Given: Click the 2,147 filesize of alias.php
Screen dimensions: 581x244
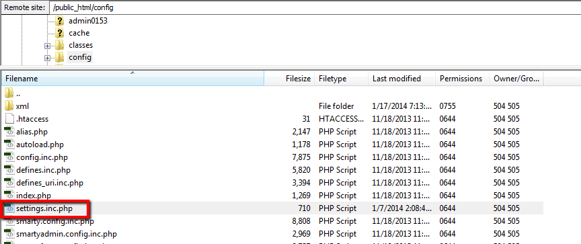Looking at the screenshot, I should pos(301,132).
